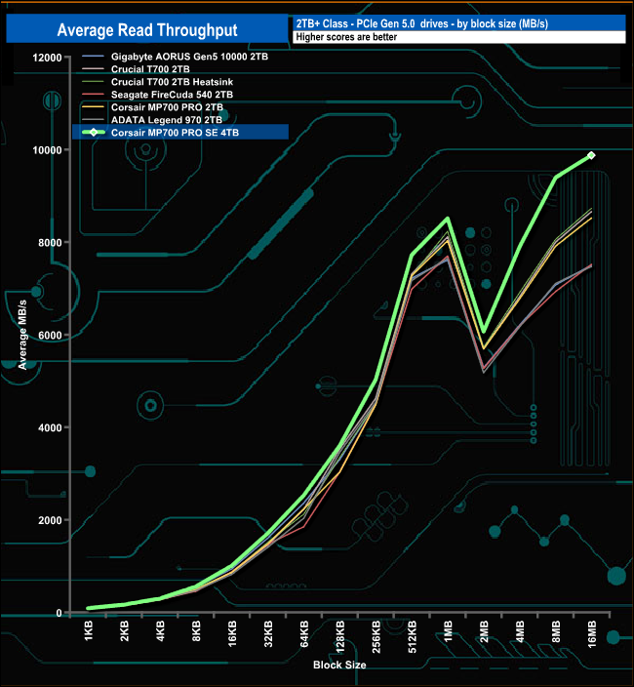Click the 6000 y-axis label
The height and width of the screenshot is (687, 634).
pyautogui.click(x=50, y=335)
